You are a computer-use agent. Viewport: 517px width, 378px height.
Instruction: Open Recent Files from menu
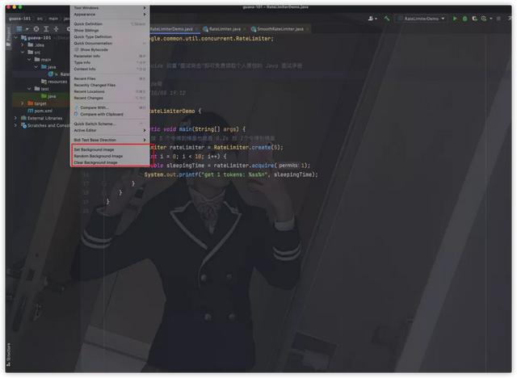coord(110,79)
